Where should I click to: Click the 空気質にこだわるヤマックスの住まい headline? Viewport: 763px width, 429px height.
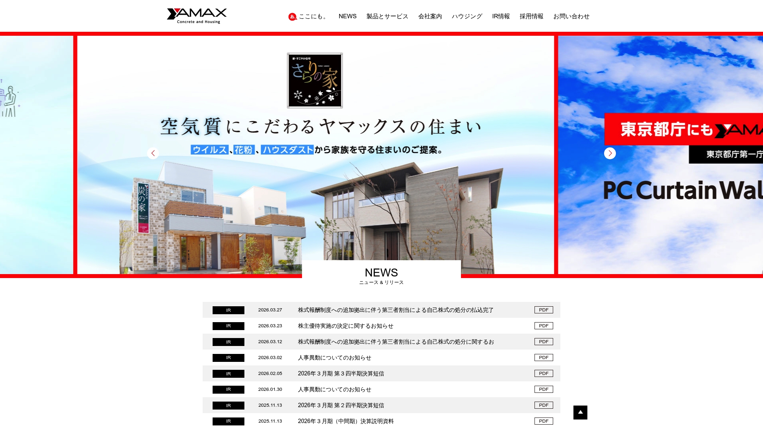[321, 127]
